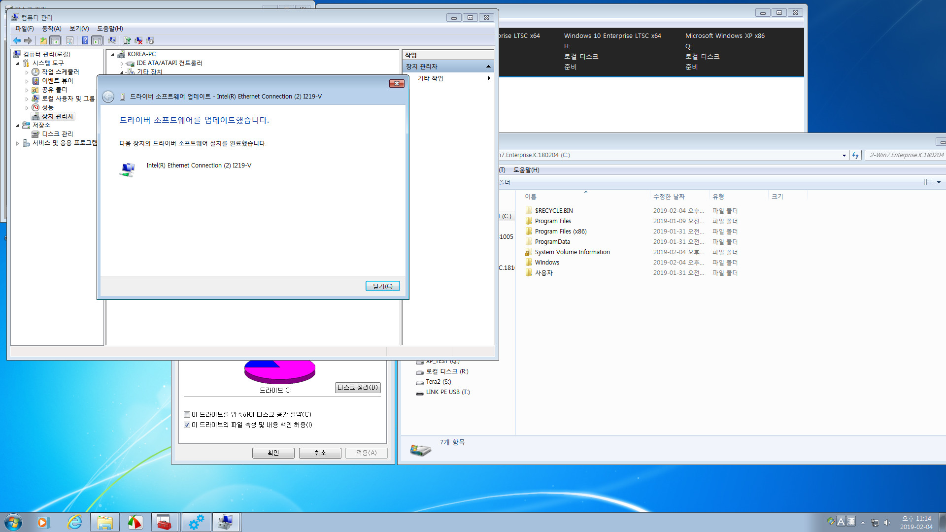The width and height of the screenshot is (946, 532).
Task: Click Close (닫기) button in driver dialog
Action: (x=382, y=286)
